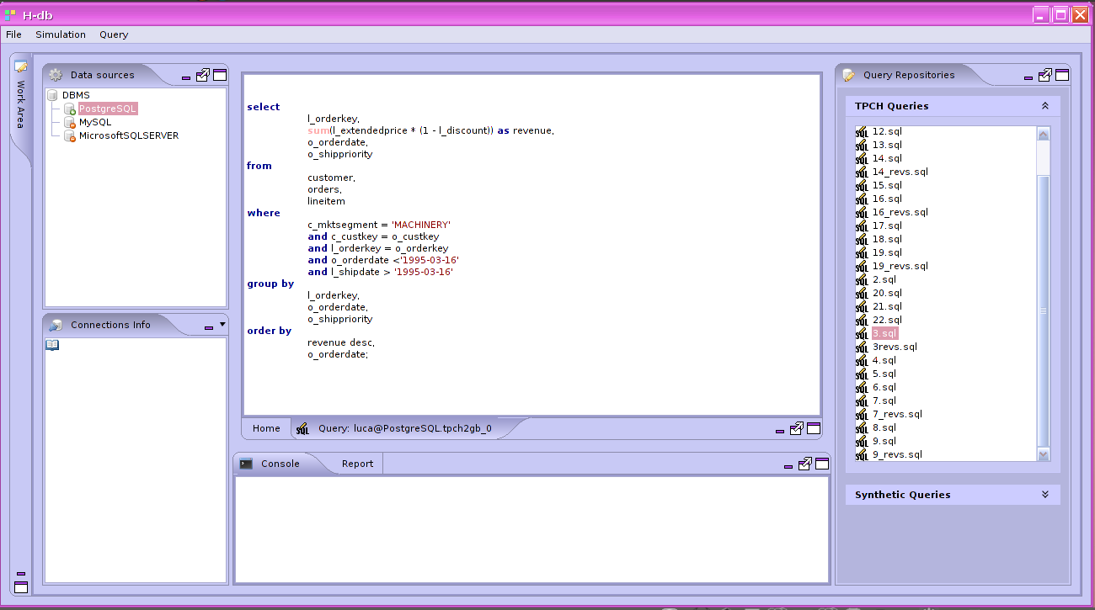The width and height of the screenshot is (1095, 610).
Task: Maximize the Console panel
Action: (822, 464)
